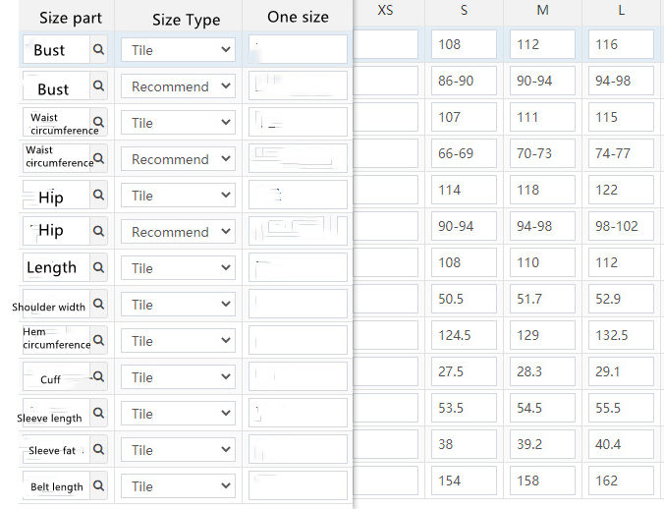Click search icon next to Belt length
The image size is (664, 509).
[98, 485]
